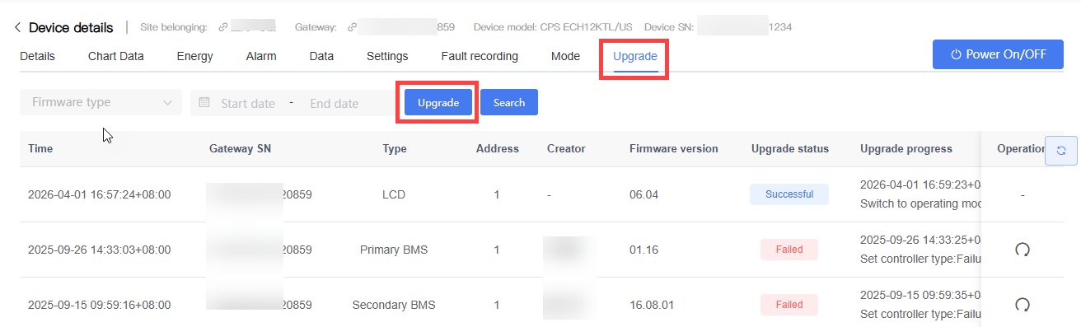Click the Firmware type chevron arrow
This screenshot has height=327, width=1081.
(x=167, y=103)
